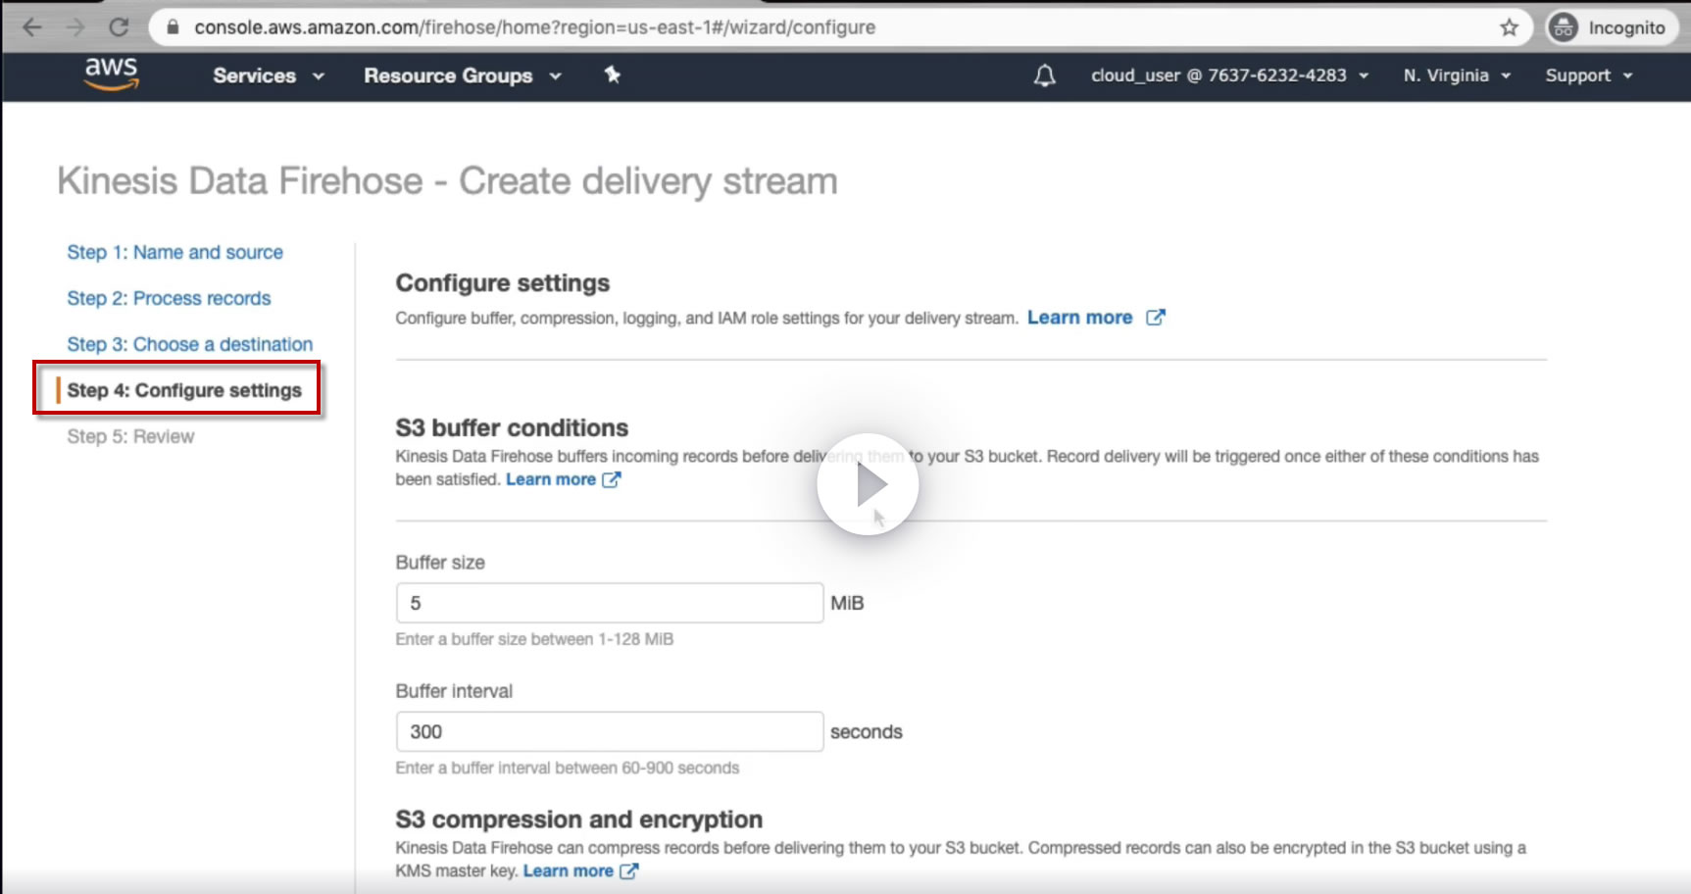
Task: Open the pin shortcuts icon in navbar
Action: click(613, 74)
